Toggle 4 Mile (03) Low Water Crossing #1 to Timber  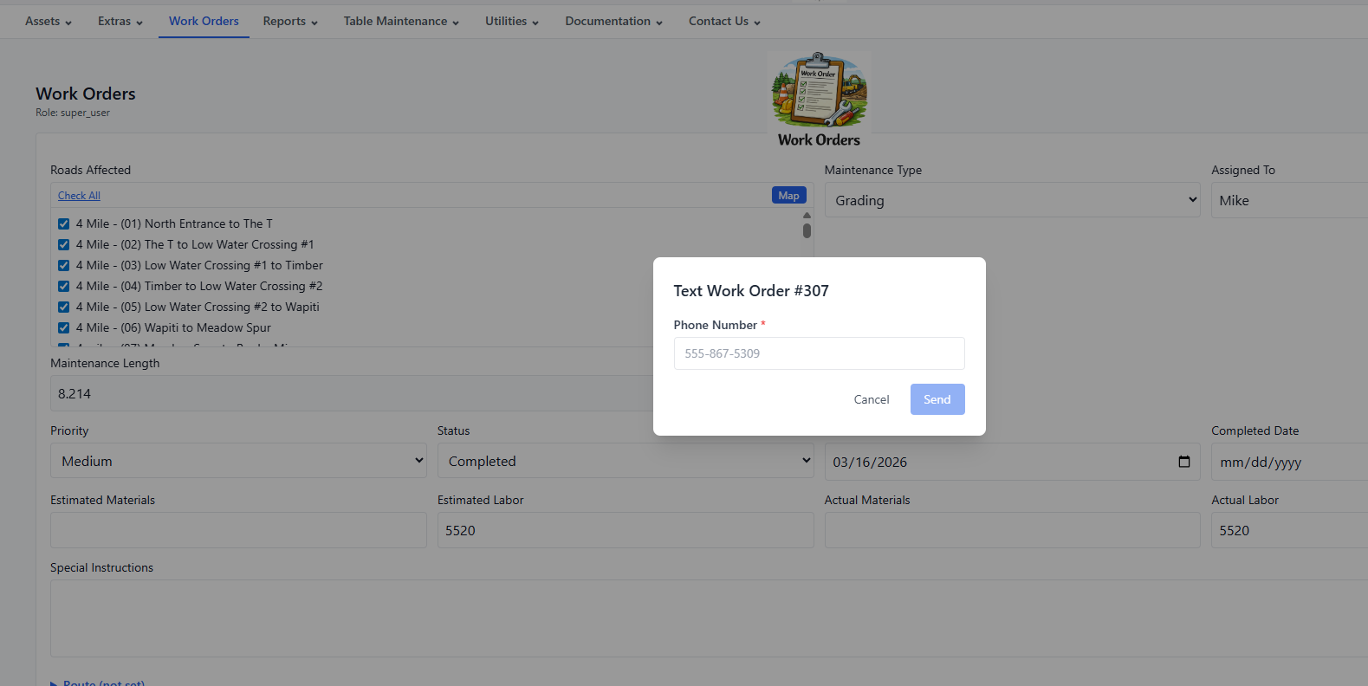click(x=63, y=265)
